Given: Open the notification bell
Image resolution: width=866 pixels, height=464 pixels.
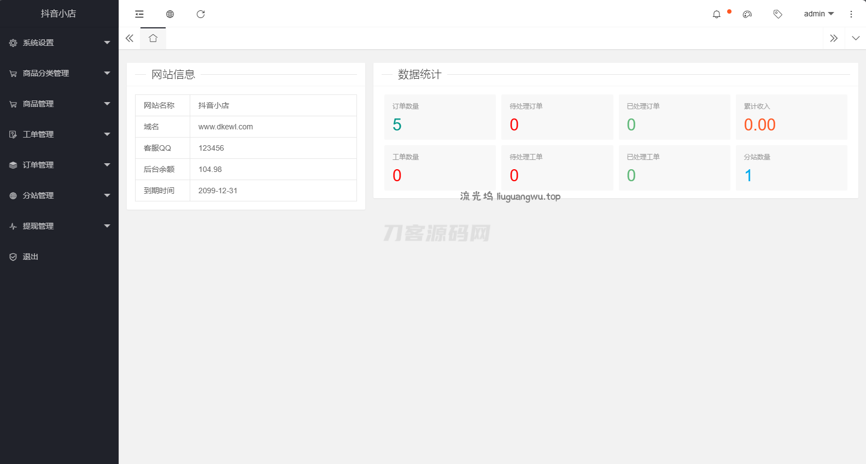Looking at the screenshot, I should [717, 14].
